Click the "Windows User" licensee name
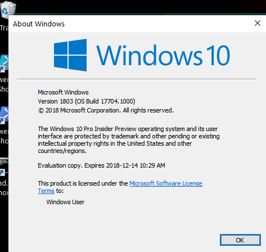Viewport: 266px width, 252px height. coord(65,202)
